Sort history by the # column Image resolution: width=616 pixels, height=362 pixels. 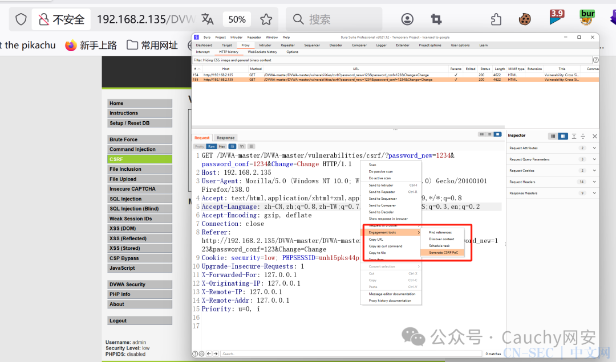click(x=196, y=69)
